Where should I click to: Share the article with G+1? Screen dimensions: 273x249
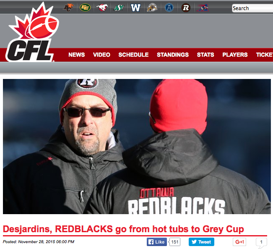pos(239,242)
